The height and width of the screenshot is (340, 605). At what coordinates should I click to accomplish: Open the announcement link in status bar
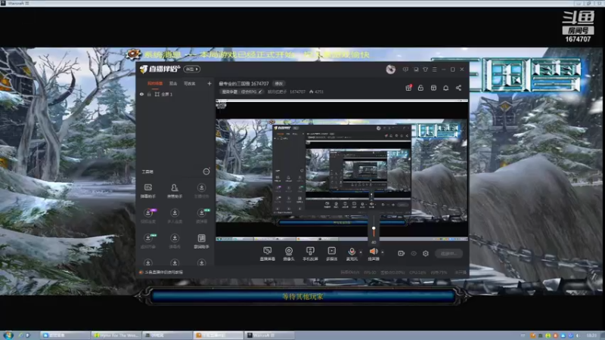click(163, 272)
